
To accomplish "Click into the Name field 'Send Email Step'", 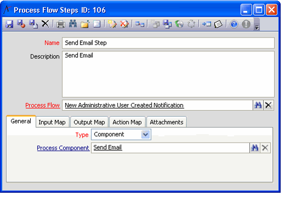I will click(168, 43).
